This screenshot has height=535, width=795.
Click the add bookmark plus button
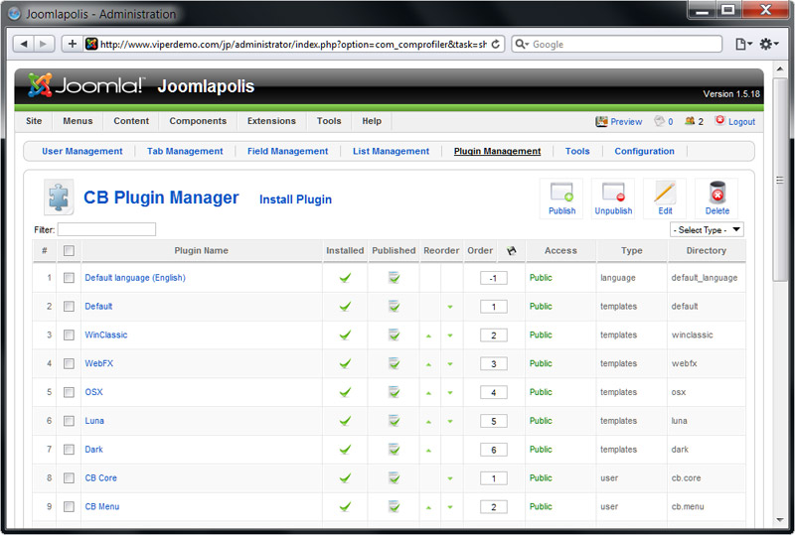pos(72,44)
